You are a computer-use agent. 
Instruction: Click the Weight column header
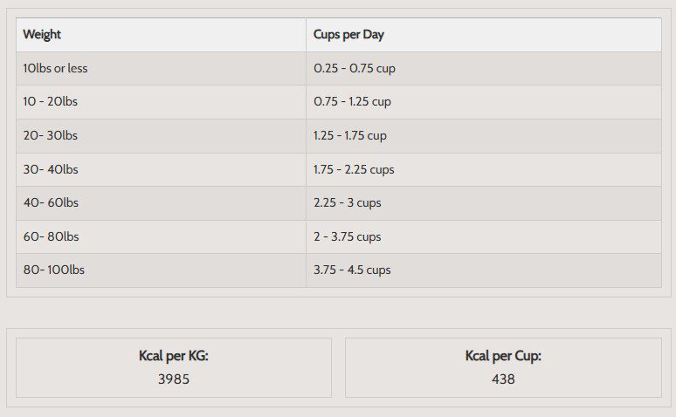pos(42,35)
